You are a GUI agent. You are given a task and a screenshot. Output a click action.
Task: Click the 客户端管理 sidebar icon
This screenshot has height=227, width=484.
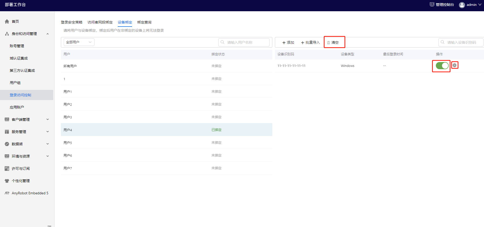coord(7,119)
